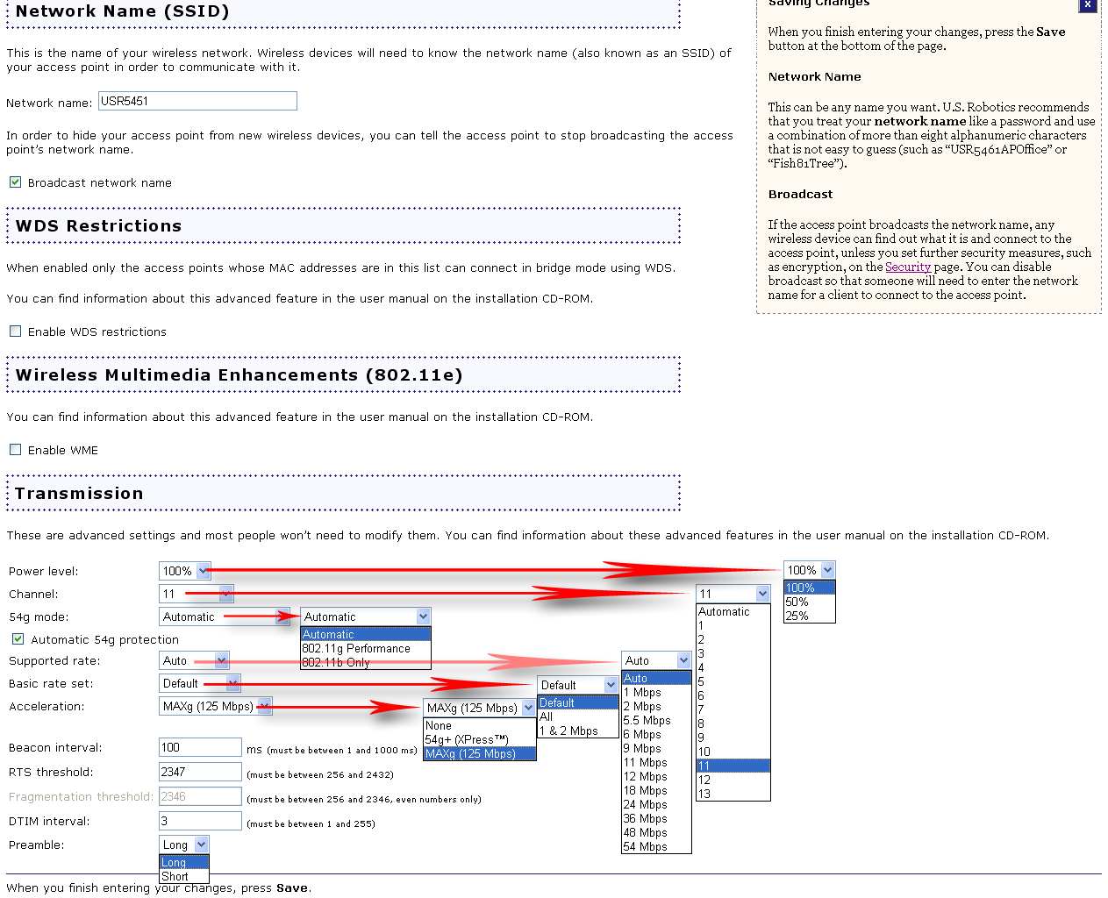Choose All in basic rate set list

578,716
